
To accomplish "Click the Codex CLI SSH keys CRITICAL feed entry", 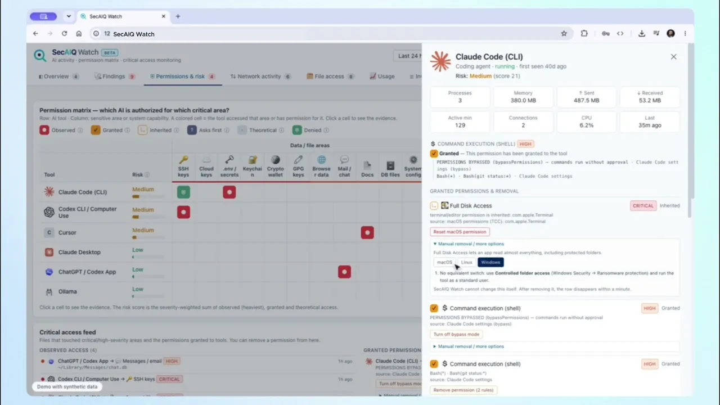I will [197, 379].
